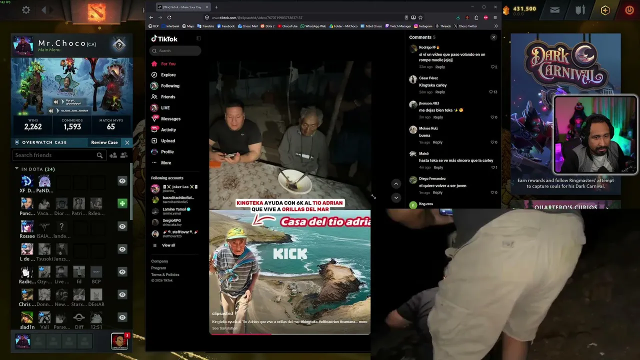The height and width of the screenshot is (360, 640).
Task: Open TikTok LIVE section
Action: click(x=165, y=108)
